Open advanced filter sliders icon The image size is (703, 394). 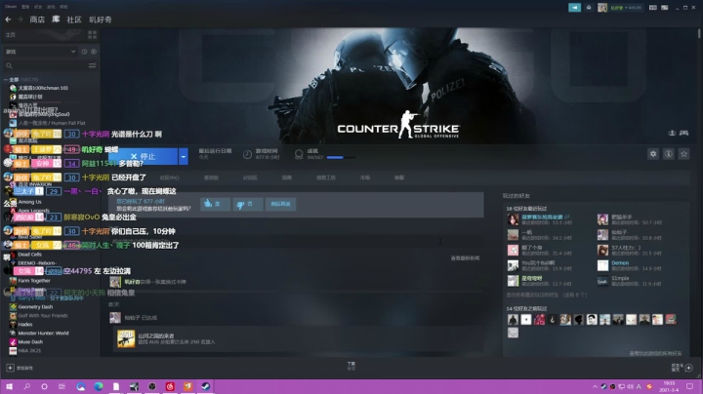[x=93, y=65]
